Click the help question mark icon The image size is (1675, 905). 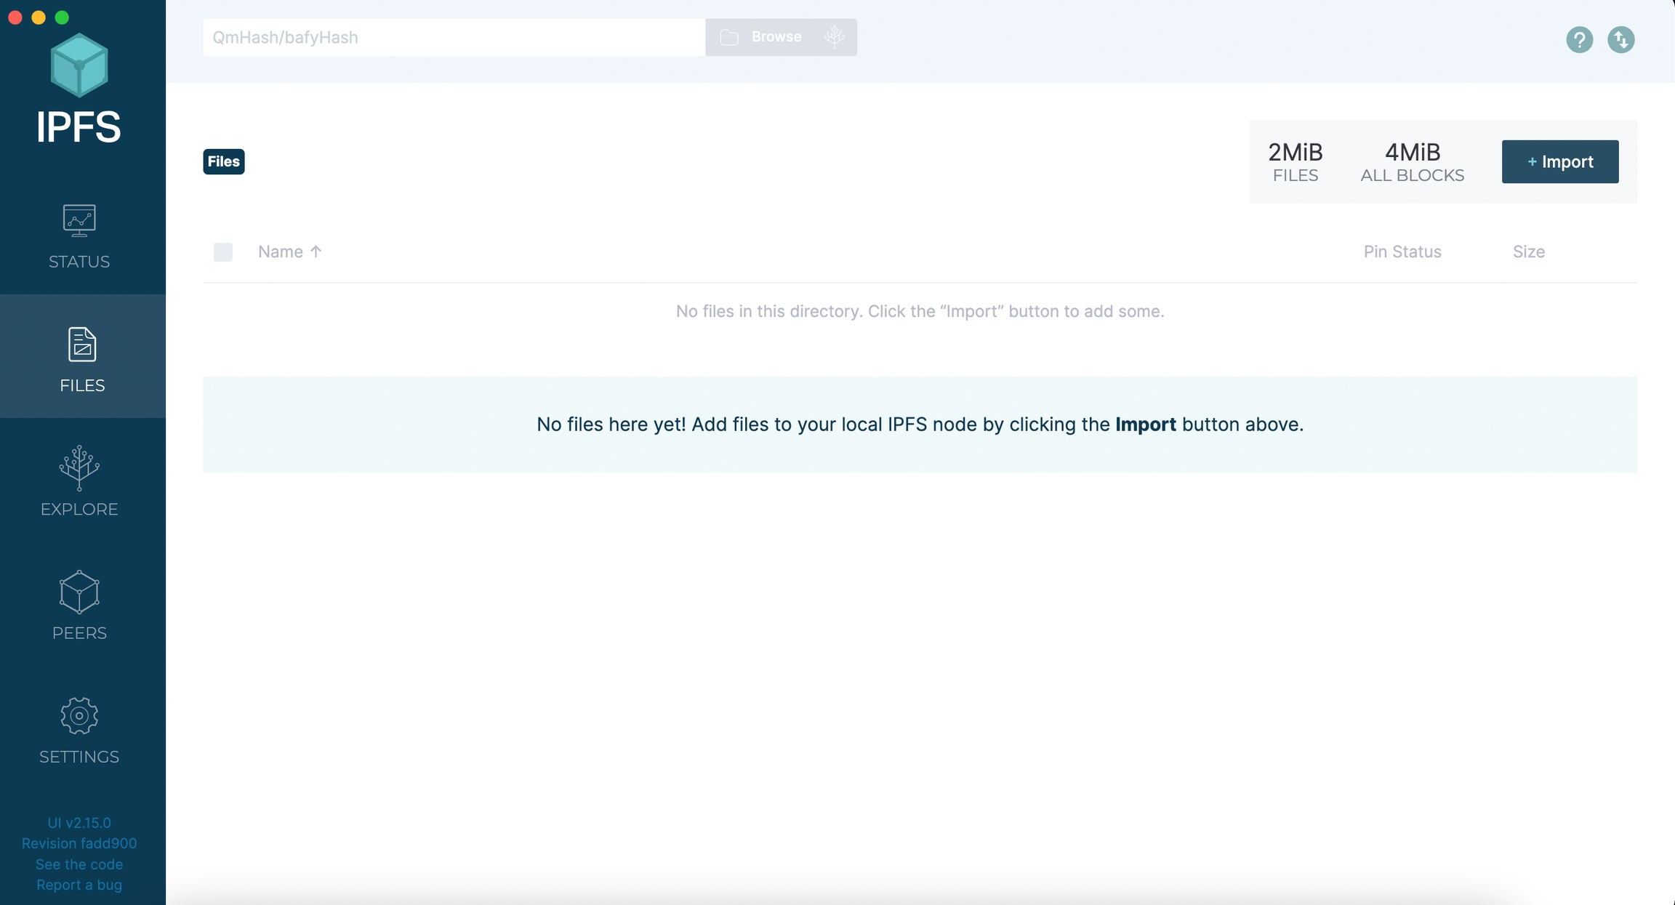coord(1579,39)
